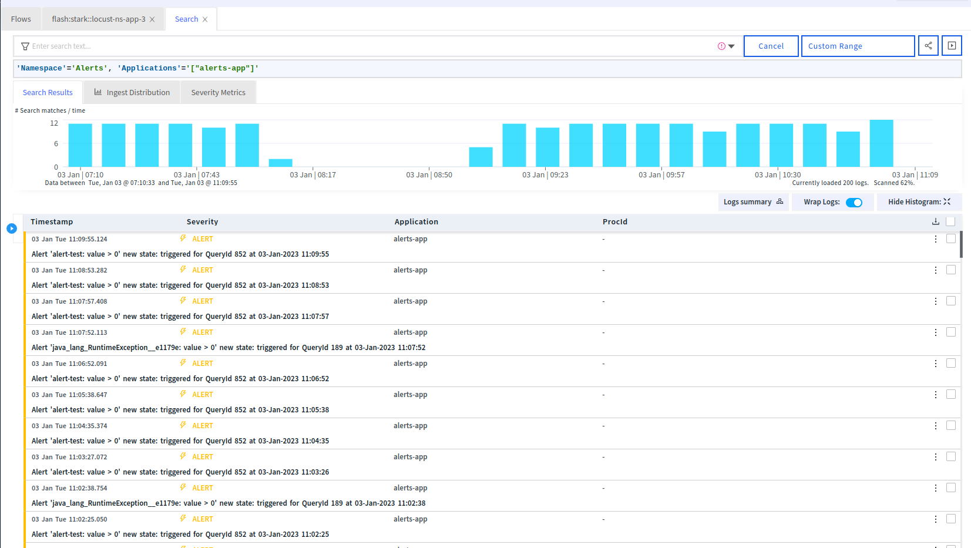Collapse histogram using Hide Histogram

[919, 202]
